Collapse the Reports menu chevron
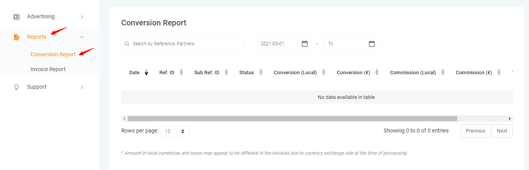 point(82,37)
